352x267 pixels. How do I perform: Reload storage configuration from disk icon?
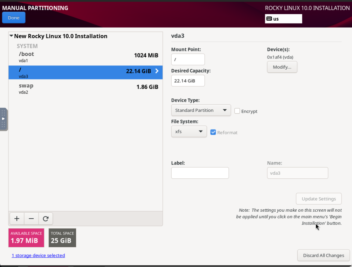pyautogui.click(x=46, y=219)
